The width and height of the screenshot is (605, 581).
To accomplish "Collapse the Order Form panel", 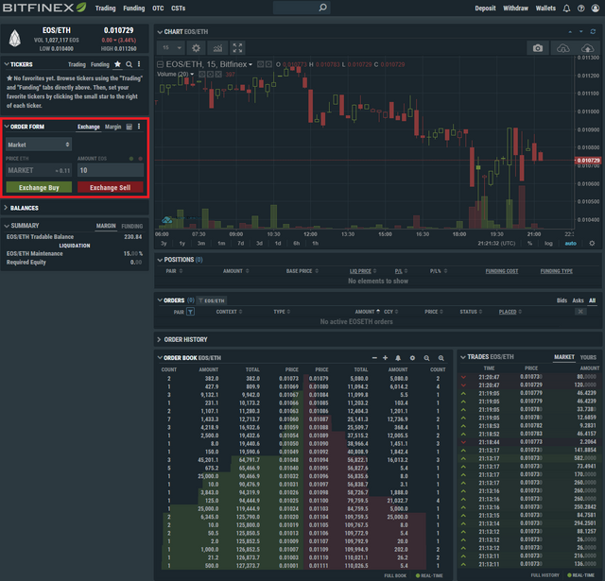I will (7, 127).
